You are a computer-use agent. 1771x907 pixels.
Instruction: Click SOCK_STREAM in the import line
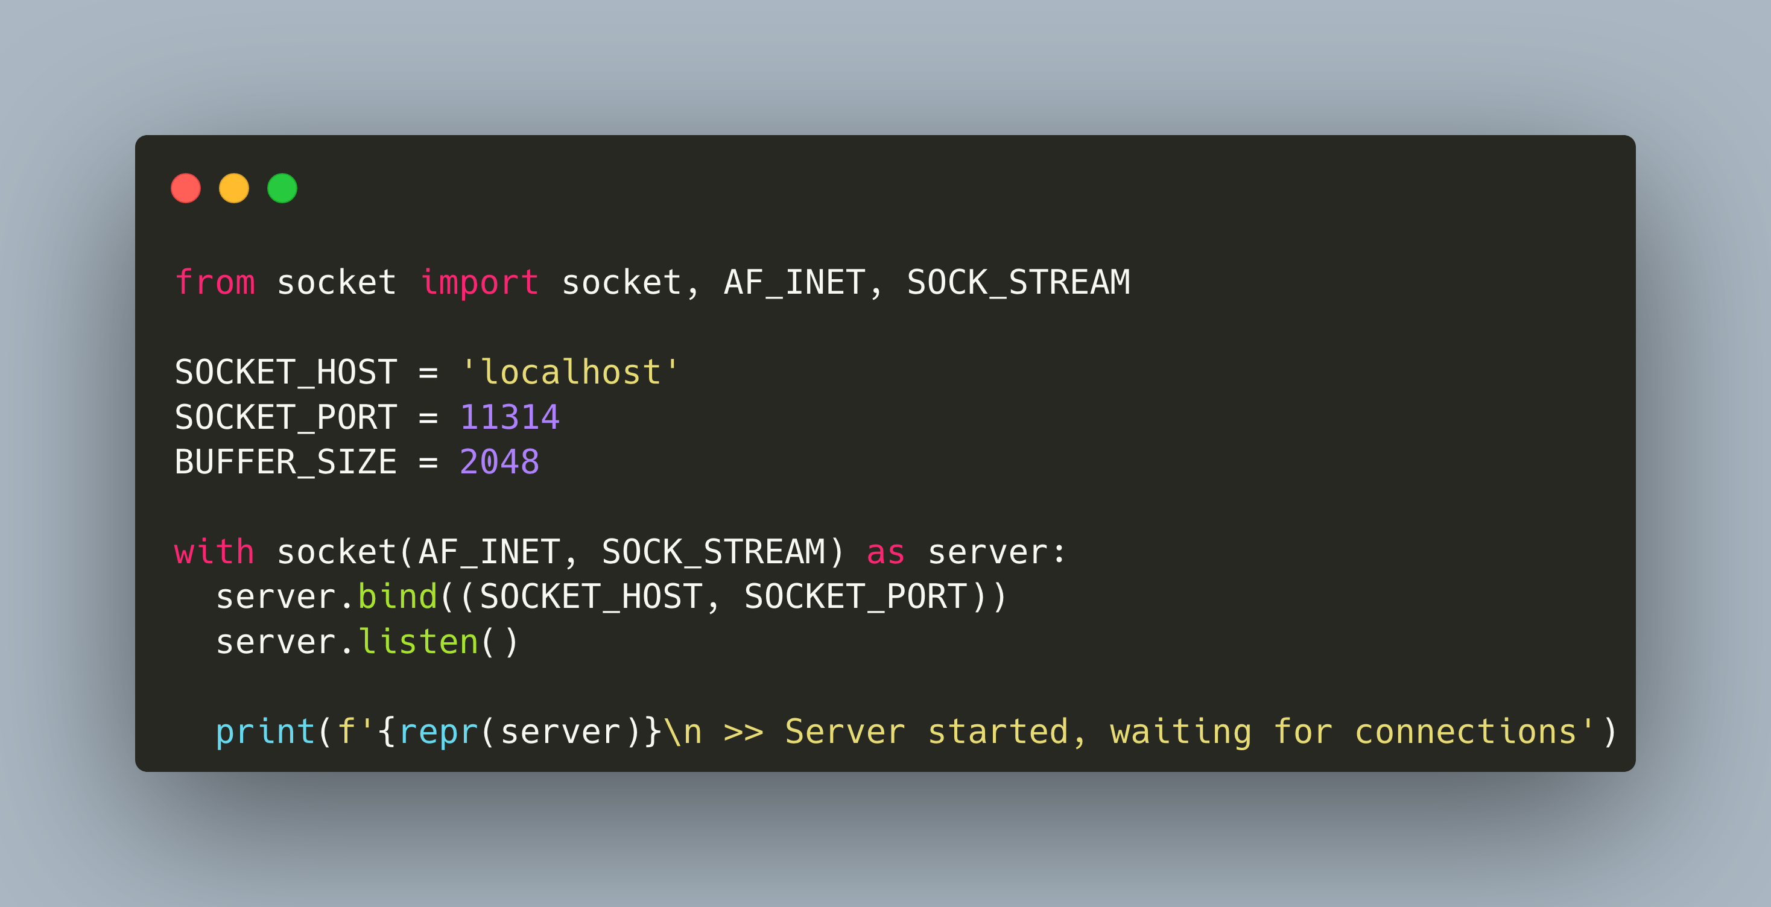[x=1018, y=282]
